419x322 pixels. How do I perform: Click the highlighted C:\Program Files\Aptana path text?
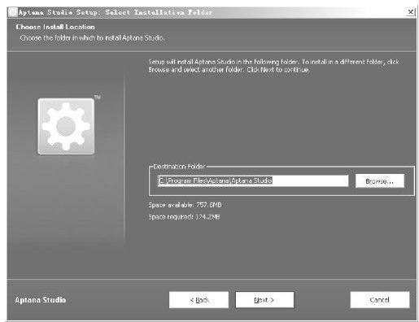tap(216, 181)
